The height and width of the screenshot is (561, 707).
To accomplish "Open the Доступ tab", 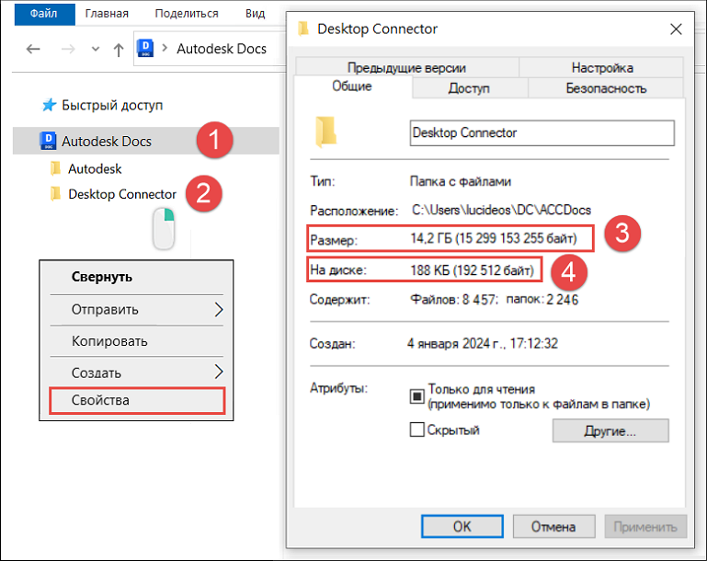I will (x=469, y=88).
